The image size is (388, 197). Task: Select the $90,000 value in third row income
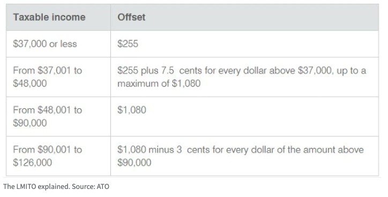[x=29, y=123]
